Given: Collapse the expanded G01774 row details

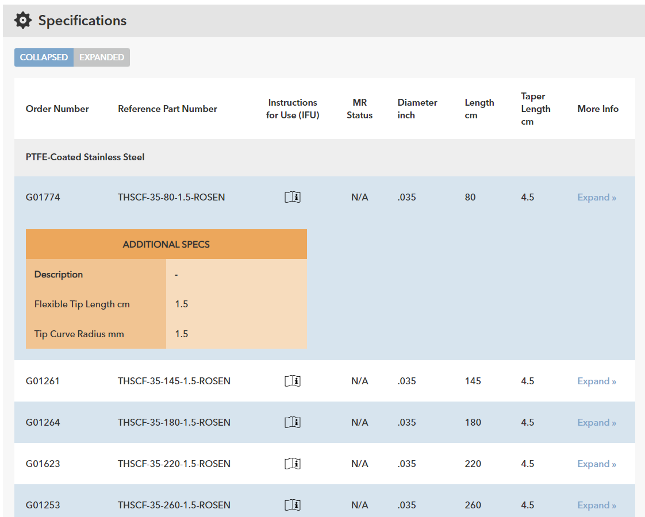Looking at the screenshot, I should (596, 198).
